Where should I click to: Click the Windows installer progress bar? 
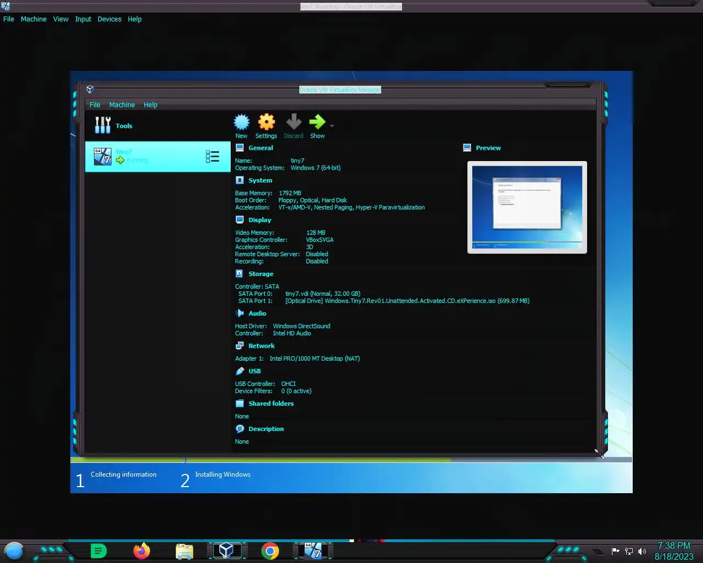click(351, 460)
